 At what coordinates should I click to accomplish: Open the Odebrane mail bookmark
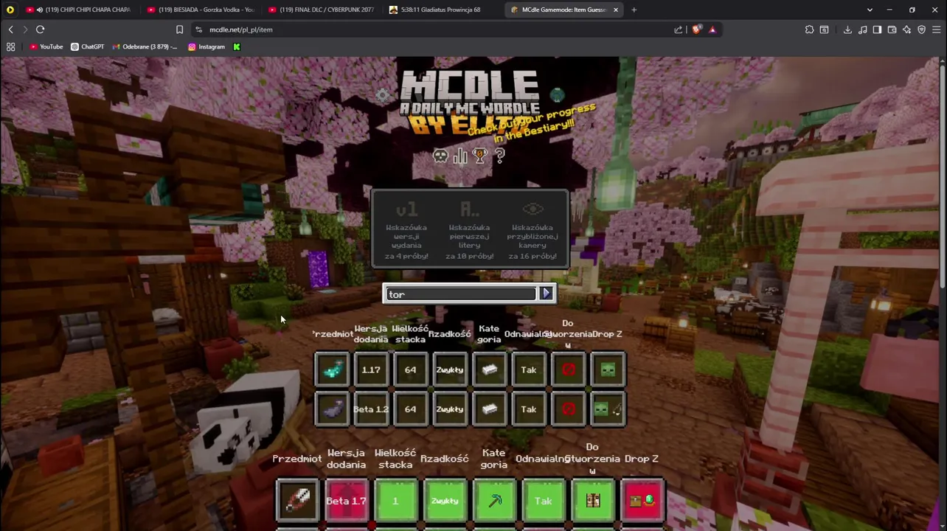pyautogui.click(x=145, y=46)
